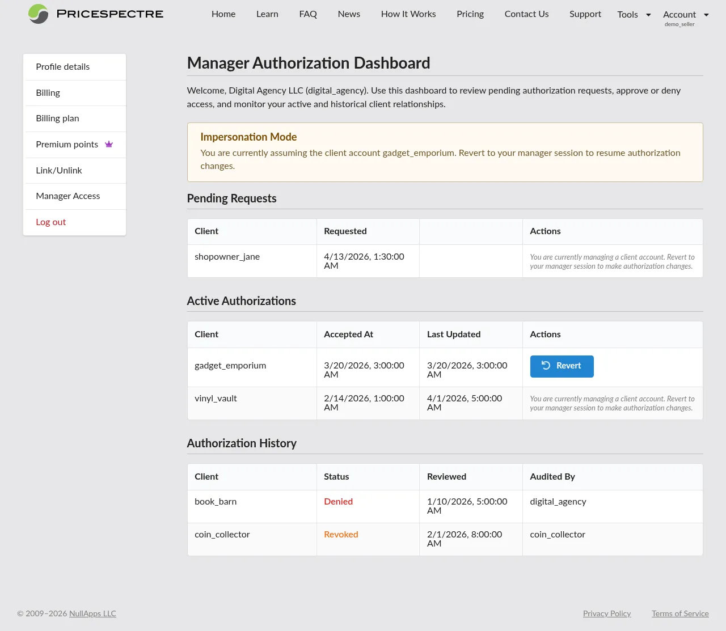The height and width of the screenshot is (631, 726).
Task: Click the crown icon beside Premium points
Action: click(x=108, y=144)
